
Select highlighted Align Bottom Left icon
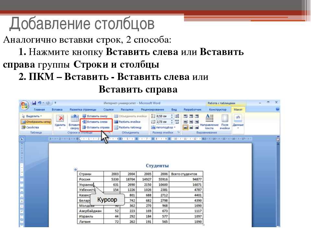pos(185,127)
